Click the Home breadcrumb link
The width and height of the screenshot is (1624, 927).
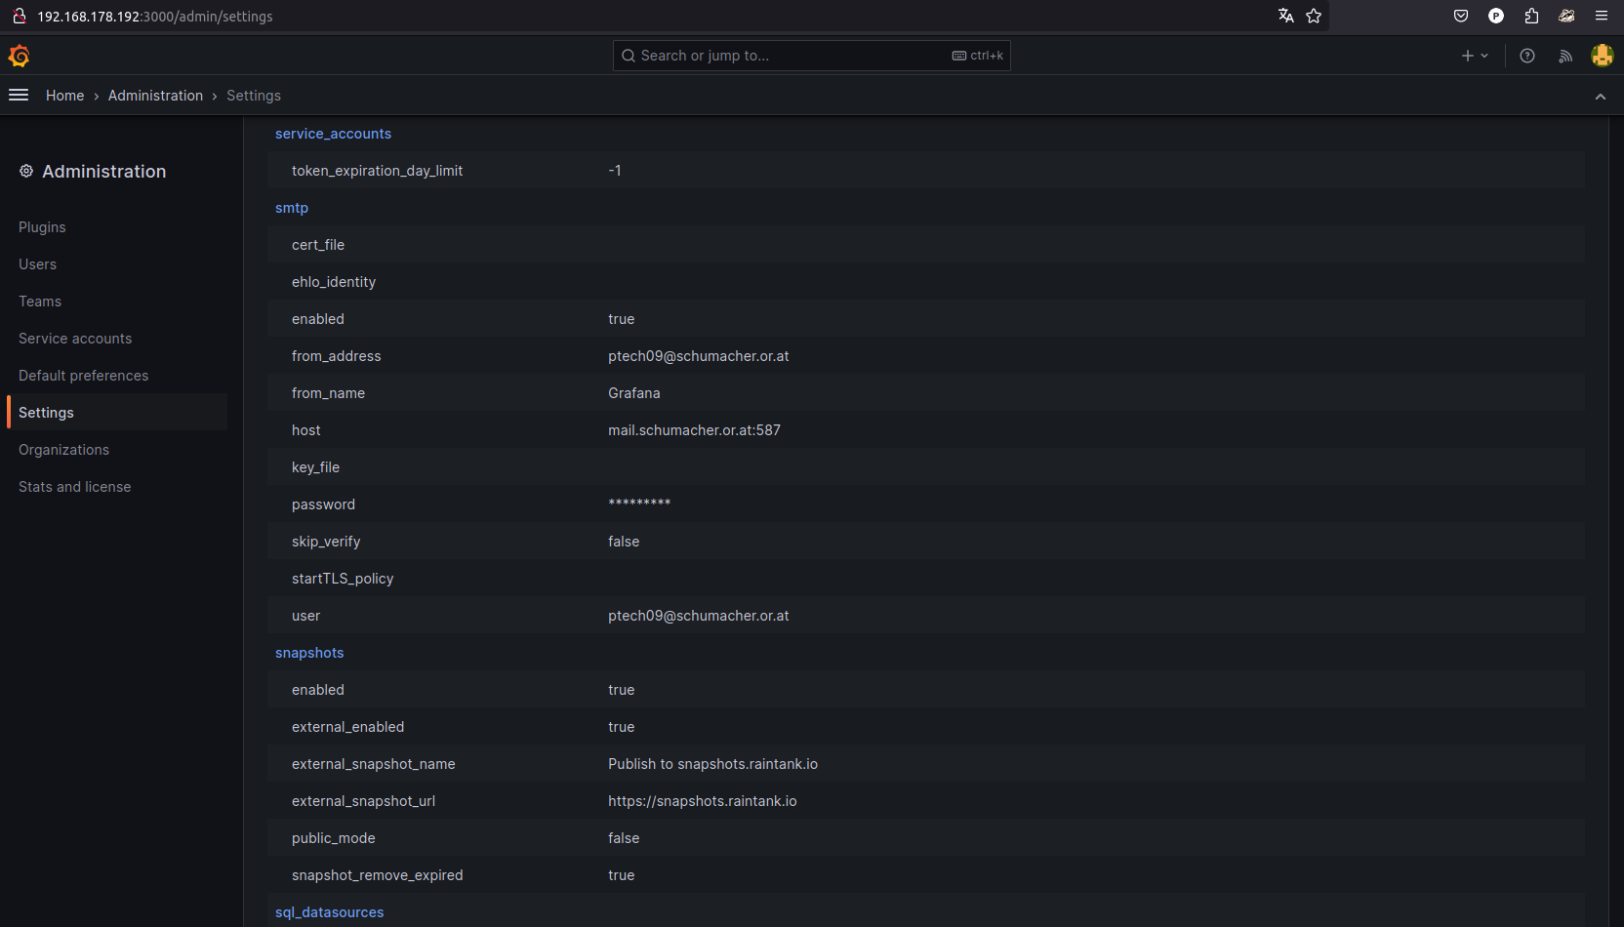[64, 96]
